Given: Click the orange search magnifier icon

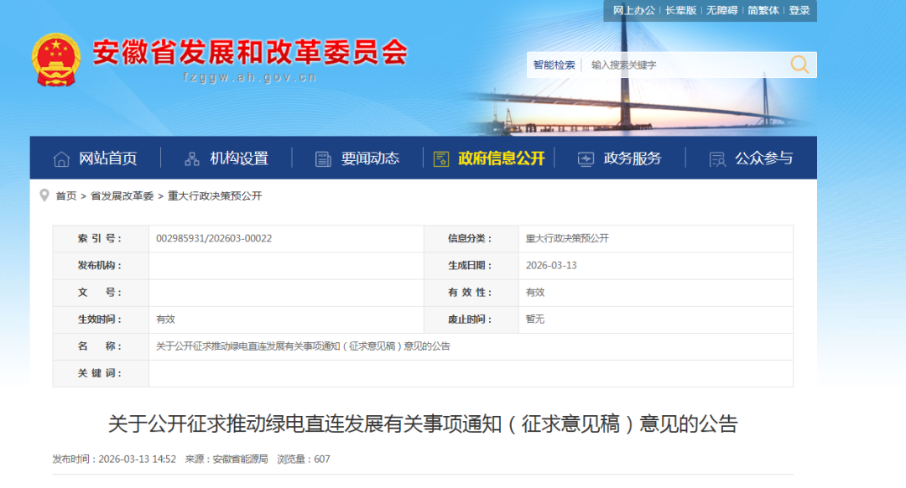Looking at the screenshot, I should point(799,65).
